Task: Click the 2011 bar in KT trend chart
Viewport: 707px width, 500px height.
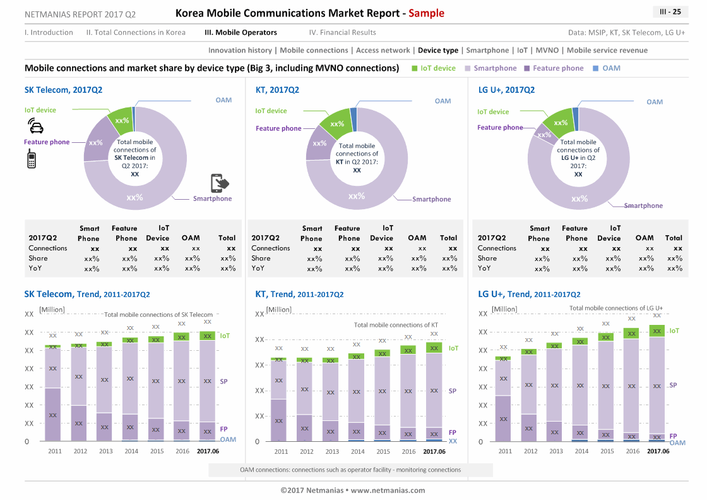Action: coord(278,399)
